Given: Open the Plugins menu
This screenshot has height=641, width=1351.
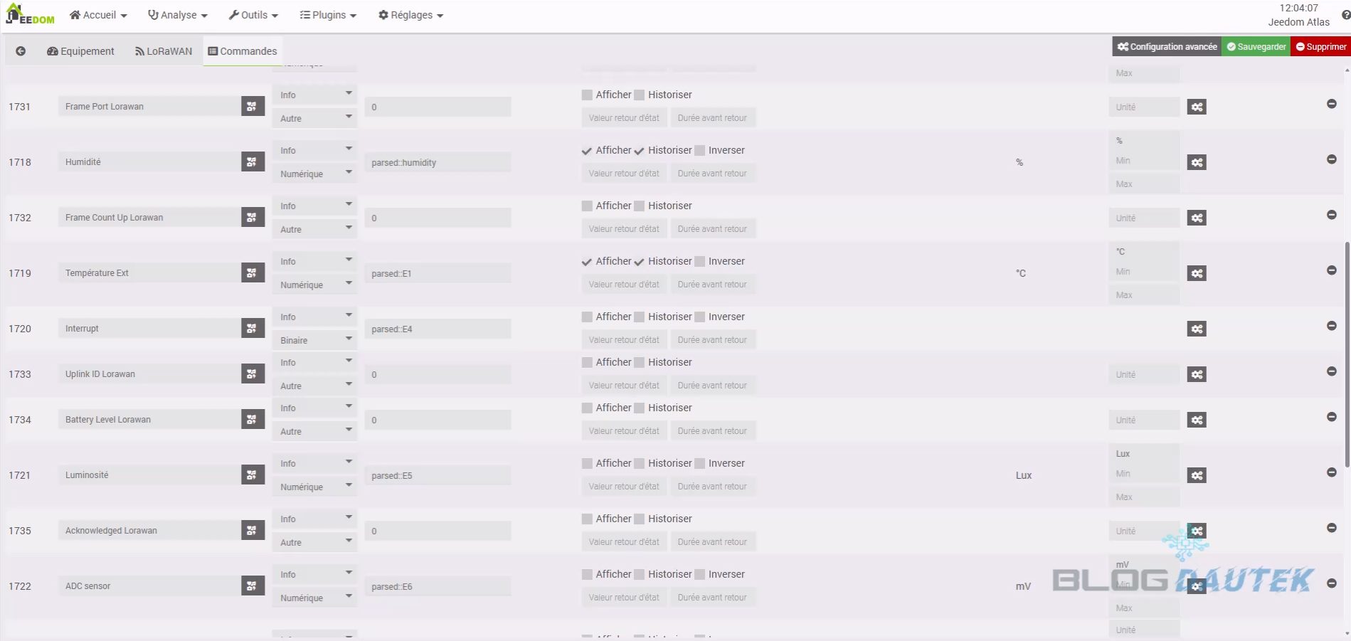Looking at the screenshot, I should (328, 15).
